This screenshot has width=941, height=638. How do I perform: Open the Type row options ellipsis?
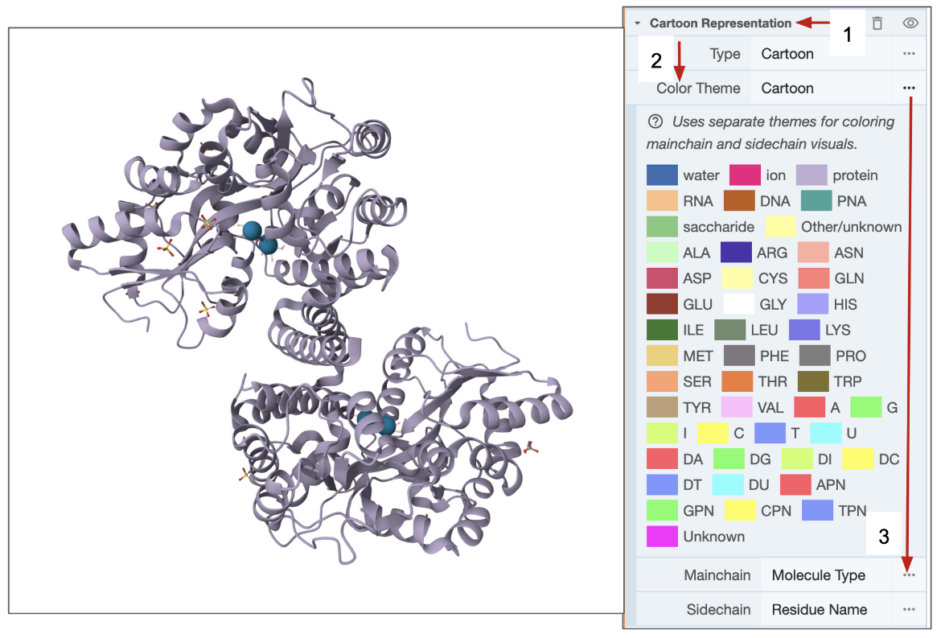click(x=909, y=54)
